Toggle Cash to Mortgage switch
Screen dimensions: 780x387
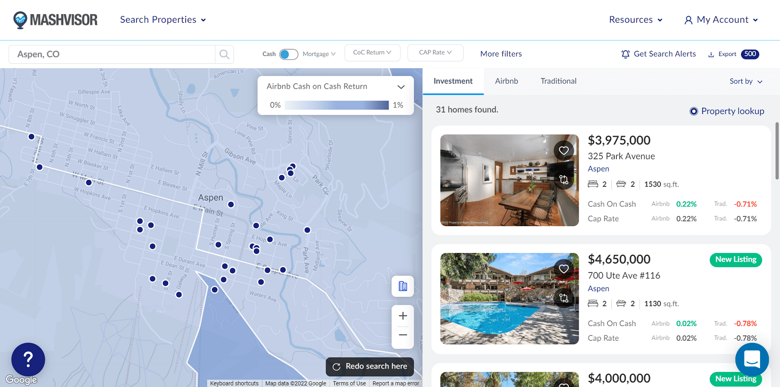pyautogui.click(x=289, y=54)
